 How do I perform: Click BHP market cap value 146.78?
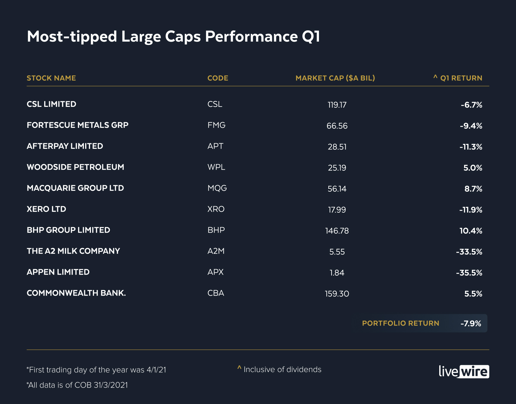pyautogui.click(x=337, y=231)
